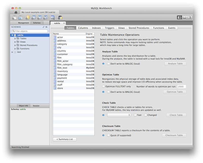Refresh the schemas list in the sidebar
The image size is (203, 163).
click(x=47, y=27)
